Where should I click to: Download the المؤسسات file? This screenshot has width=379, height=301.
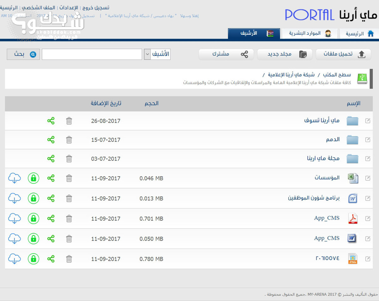(x=15, y=178)
